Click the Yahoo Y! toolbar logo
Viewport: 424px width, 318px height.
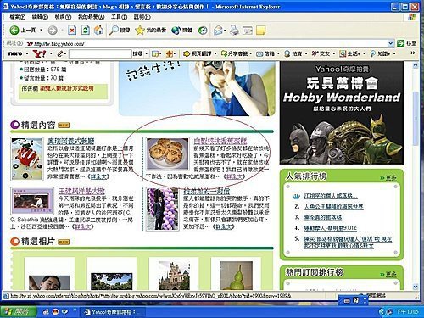(40, 53)
